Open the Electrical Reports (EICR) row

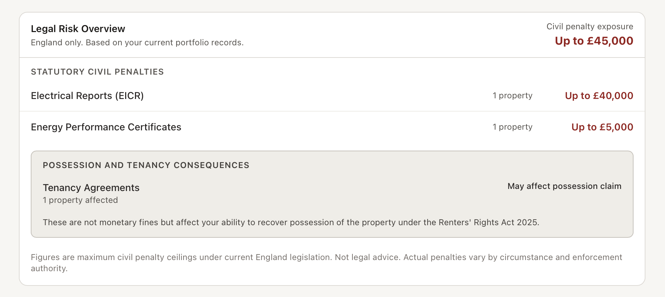coord(87,96)
